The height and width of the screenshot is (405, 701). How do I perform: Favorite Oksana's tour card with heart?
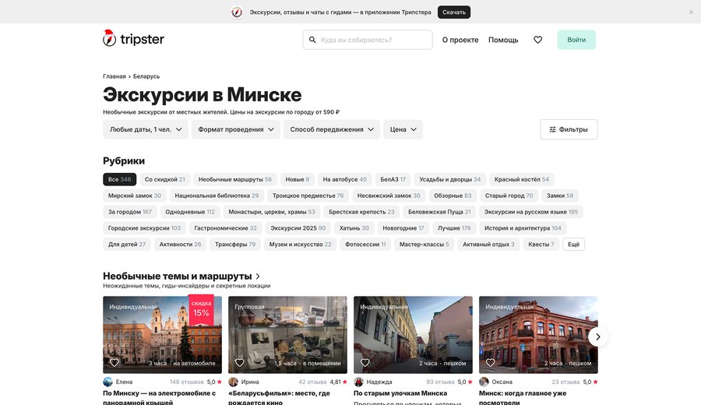(491, 362)
